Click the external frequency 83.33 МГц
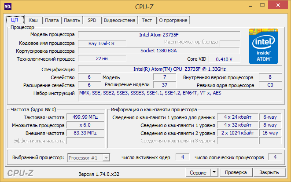 (85, 133)
